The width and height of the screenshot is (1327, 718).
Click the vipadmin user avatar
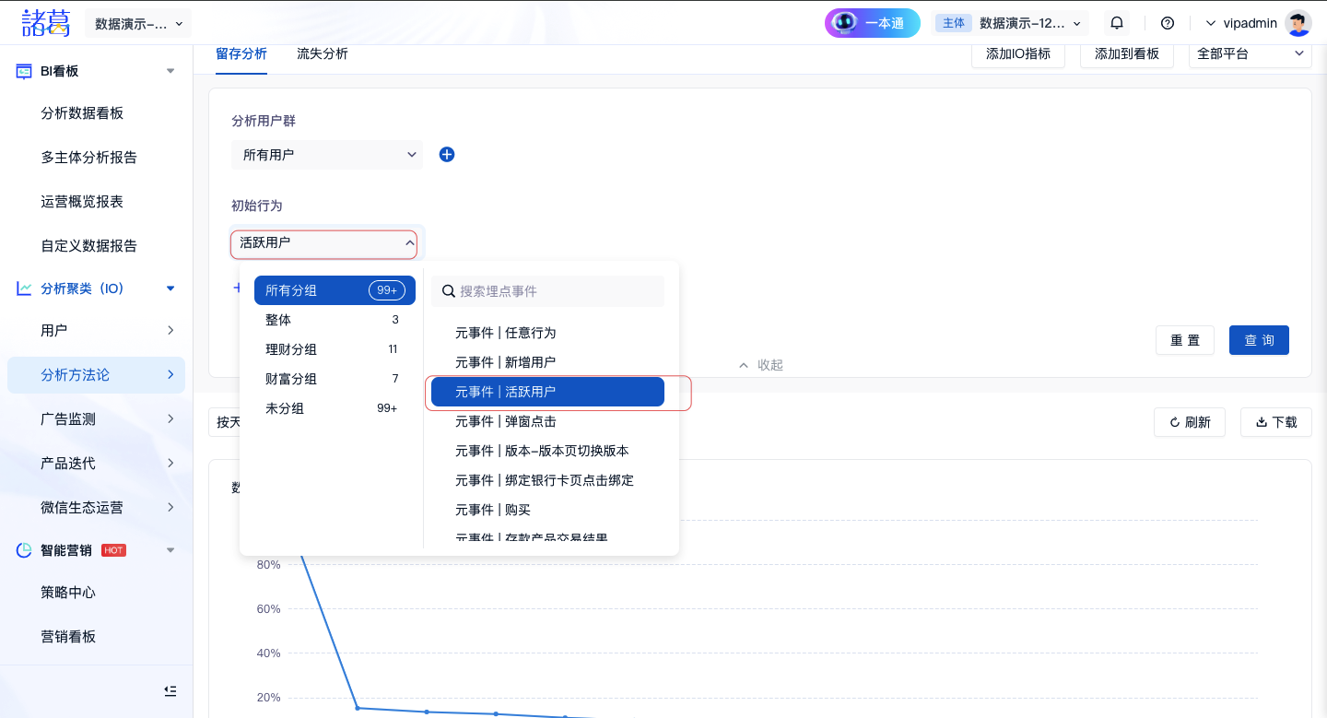(1298, 23)
